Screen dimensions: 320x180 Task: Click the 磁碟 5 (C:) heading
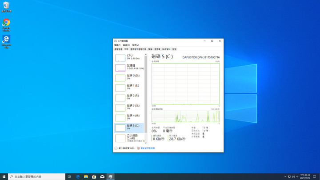pyautogui.click(x=162, y=56)
